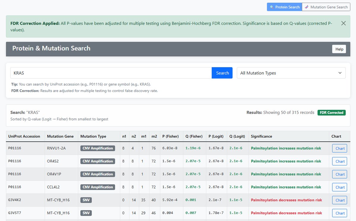The height and width of the screenshot is (221, 356).
Task: Click inside the KRAS search input field
Action: pyautogui.click(x=110, y=73)
